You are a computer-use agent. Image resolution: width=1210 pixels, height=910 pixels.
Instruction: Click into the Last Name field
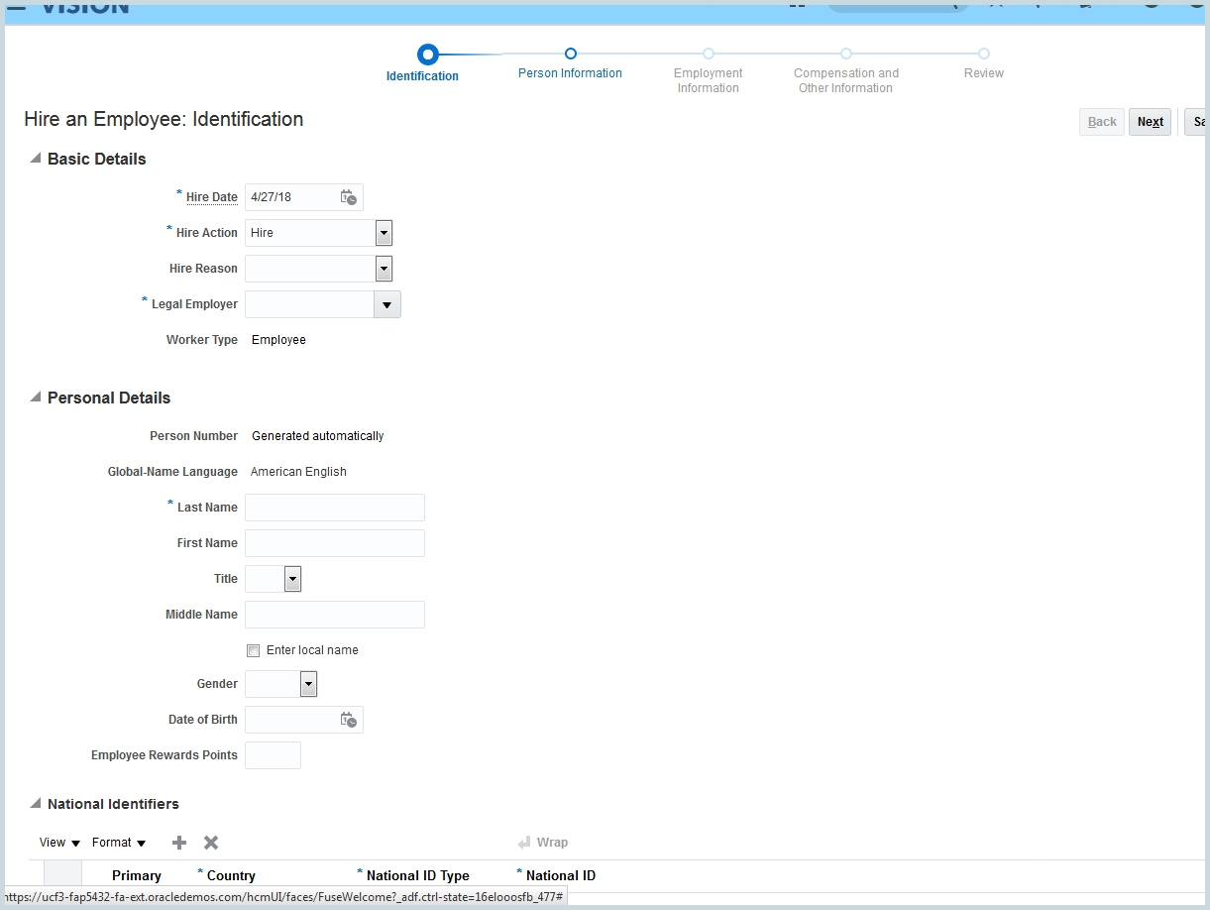click(x=335, y=508)
